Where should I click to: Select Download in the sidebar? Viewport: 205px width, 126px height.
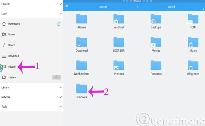[x=32, y=56]
